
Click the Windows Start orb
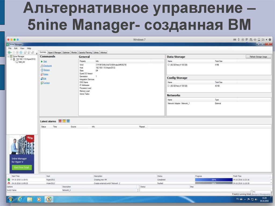coord(10,199)
